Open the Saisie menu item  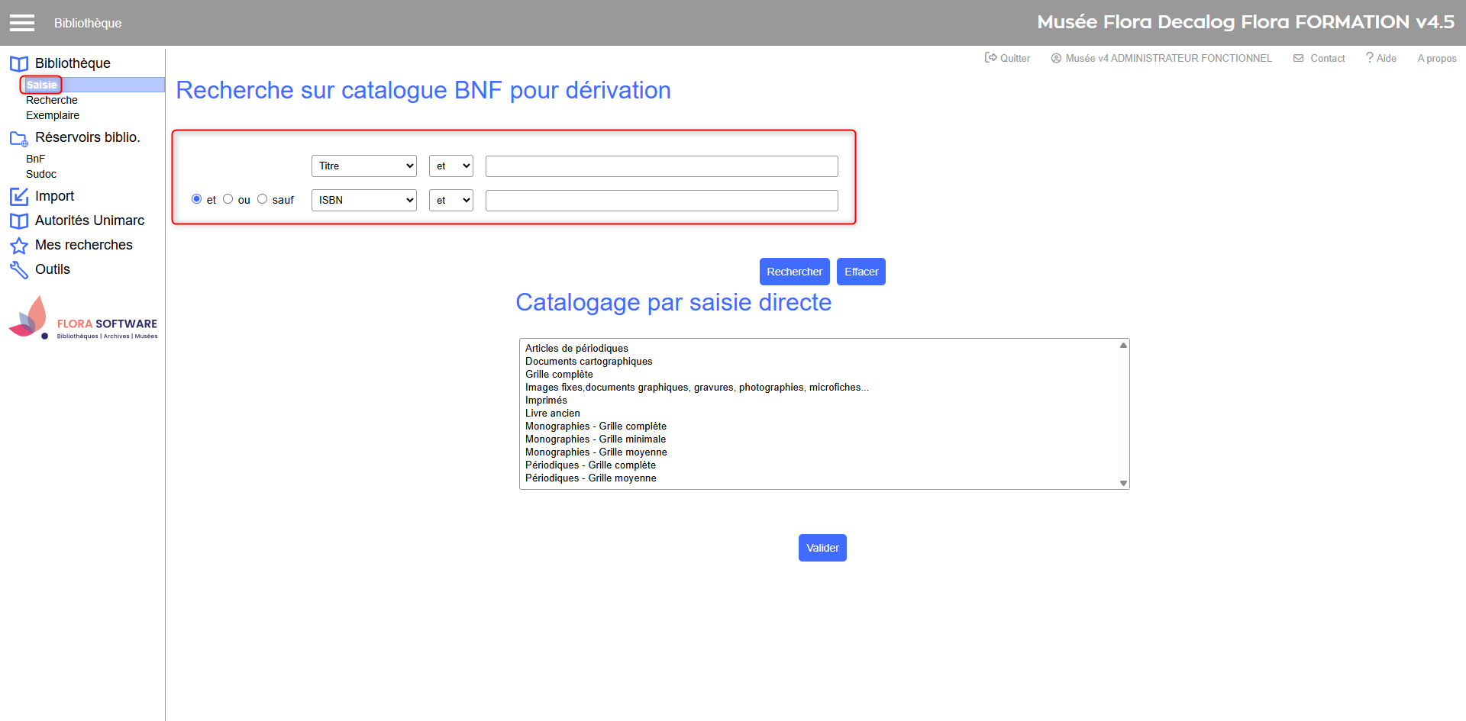coord(41,85)
